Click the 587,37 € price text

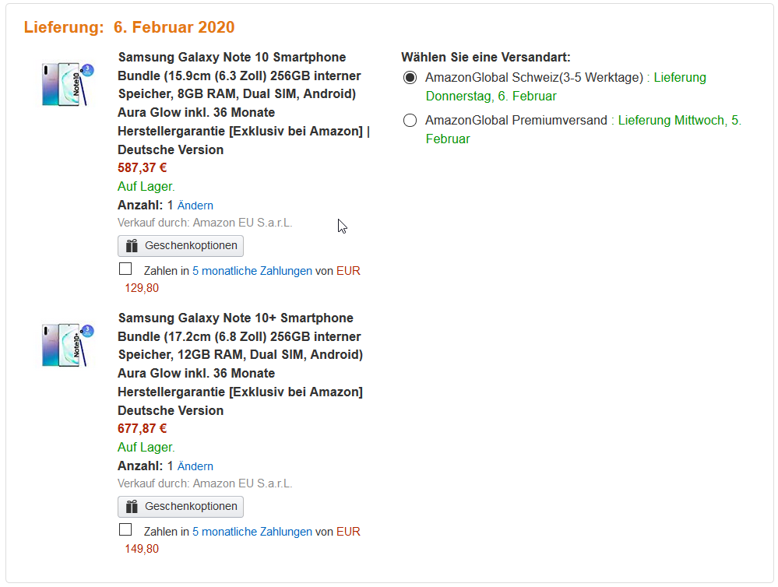(x=143, y=167)
